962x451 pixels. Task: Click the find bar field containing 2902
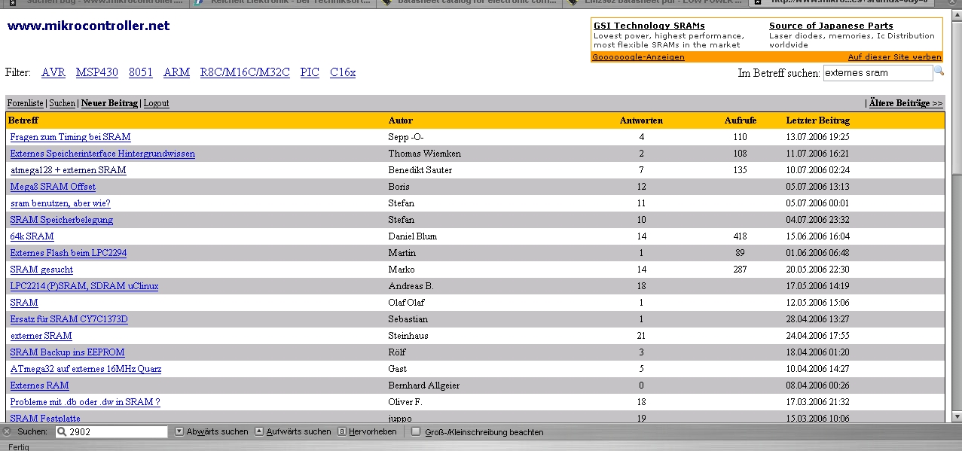click(111, 432)
